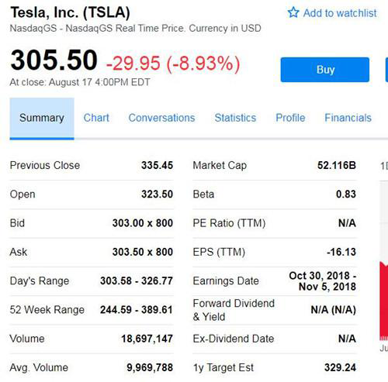This screenshot has height=382, width=388.
Task: Click the Volume value 18,697,147
Action: [x=147, y=339]
